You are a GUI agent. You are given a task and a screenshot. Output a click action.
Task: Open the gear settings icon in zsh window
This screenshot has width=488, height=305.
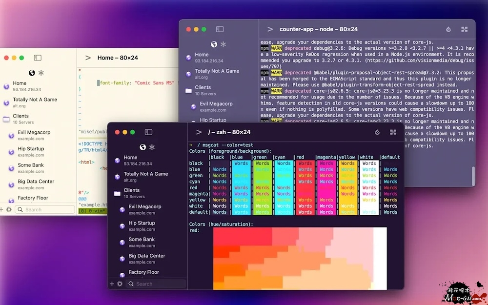tap(120, 284)
